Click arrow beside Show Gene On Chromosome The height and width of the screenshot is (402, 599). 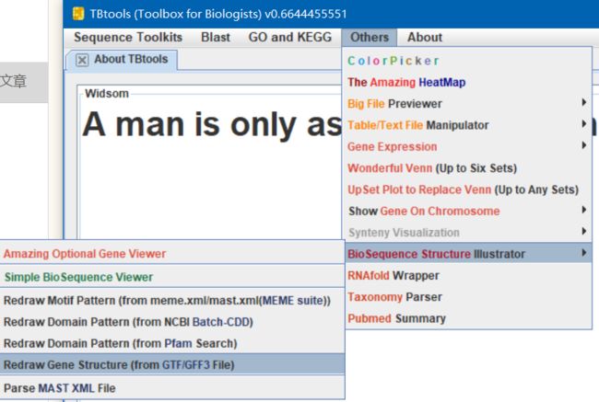(583, 210)
